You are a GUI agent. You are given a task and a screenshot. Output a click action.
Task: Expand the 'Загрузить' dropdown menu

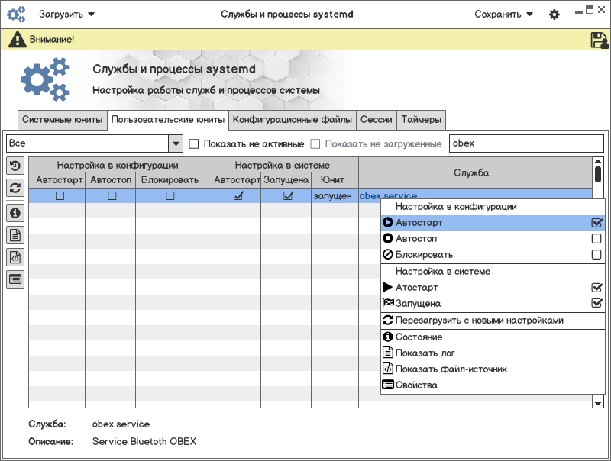(67, 15)
